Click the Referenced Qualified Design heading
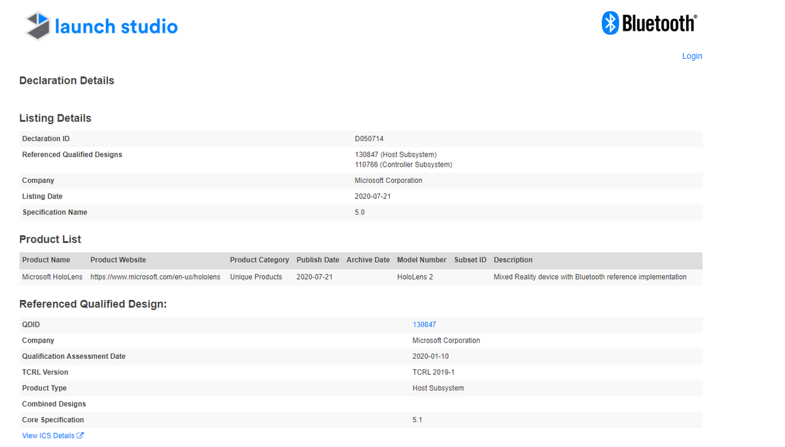Screen dimensions: 785x447 coord(94,304)
